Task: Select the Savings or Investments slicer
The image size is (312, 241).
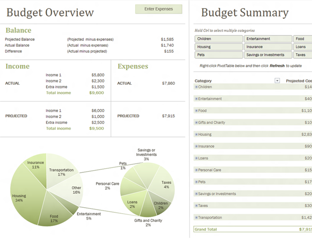Action: [x=268, y=55]
